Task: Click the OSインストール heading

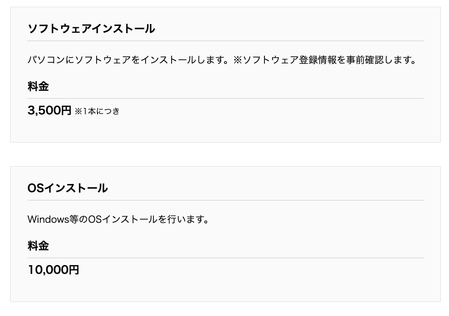Action: 68,188
